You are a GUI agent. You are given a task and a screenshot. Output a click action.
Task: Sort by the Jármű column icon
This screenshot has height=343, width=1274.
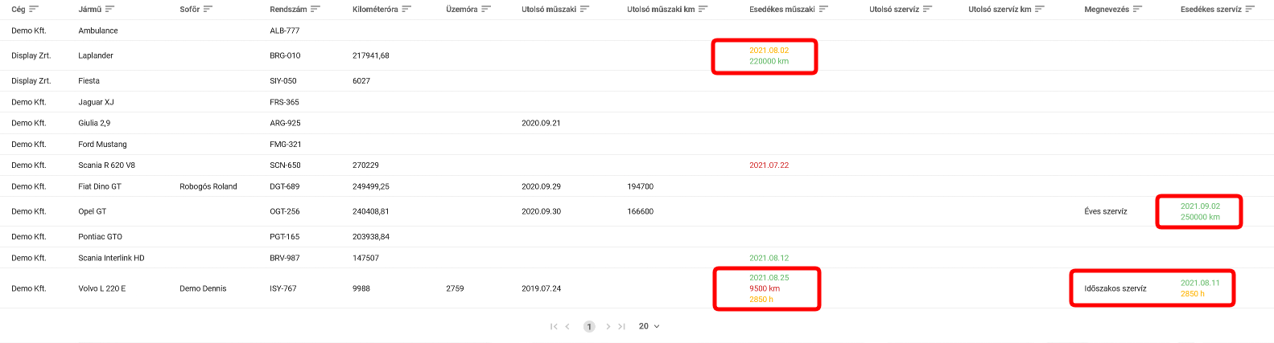click(109, 10)
